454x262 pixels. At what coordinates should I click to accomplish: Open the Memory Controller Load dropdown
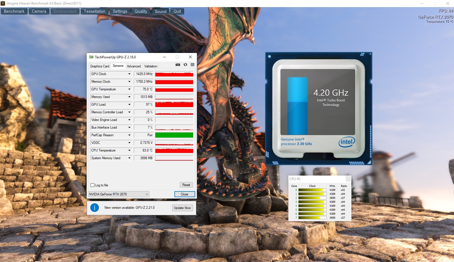tap(129, 112)
